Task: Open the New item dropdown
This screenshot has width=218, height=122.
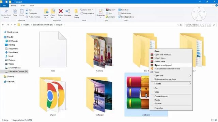Action: 87,10
